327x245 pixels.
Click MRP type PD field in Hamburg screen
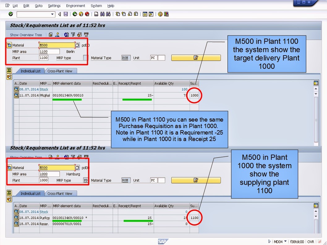(x=86, y=180)
